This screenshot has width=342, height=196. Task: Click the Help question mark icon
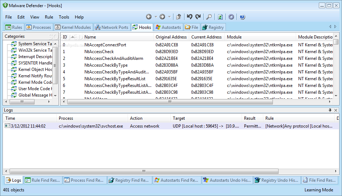coord(242,17)
